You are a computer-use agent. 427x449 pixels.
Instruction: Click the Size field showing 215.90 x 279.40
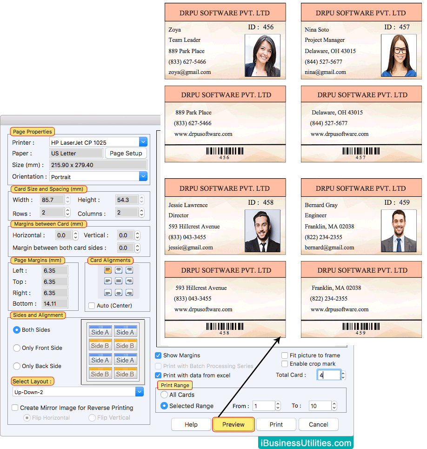click(98, 165)
